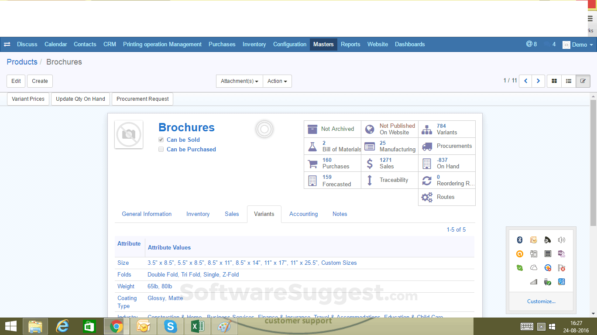
Task: Launch Skype from the taskbar
Action: [170, 326]
